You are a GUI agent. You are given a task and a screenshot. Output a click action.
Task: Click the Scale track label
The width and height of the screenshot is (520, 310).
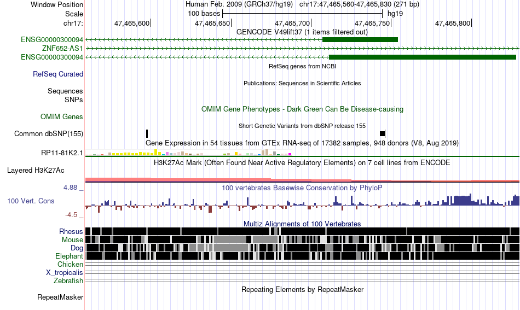click(74, 14)
